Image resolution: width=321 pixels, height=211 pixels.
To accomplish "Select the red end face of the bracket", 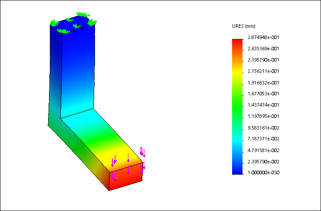I will click(126, 176).
